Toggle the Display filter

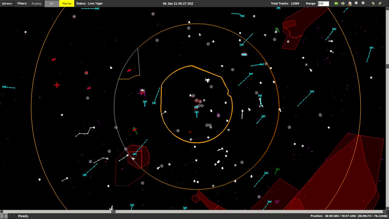click(x=36, y=4)
